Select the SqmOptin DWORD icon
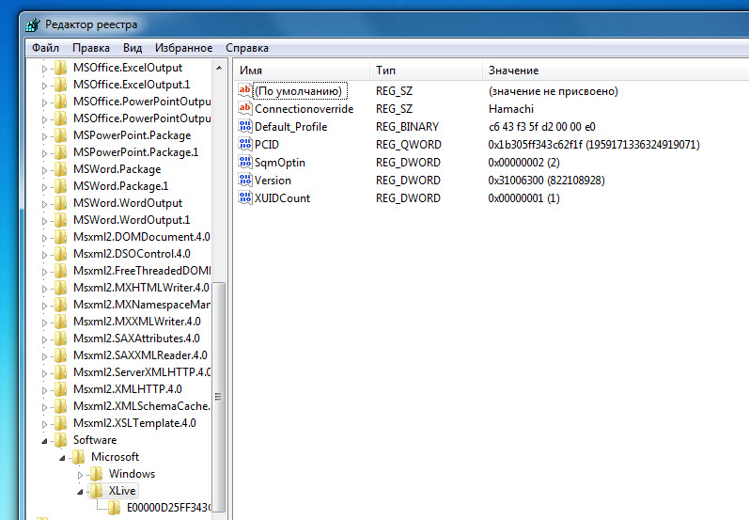This screenshot has height=520, width=749. pos(245,162)
